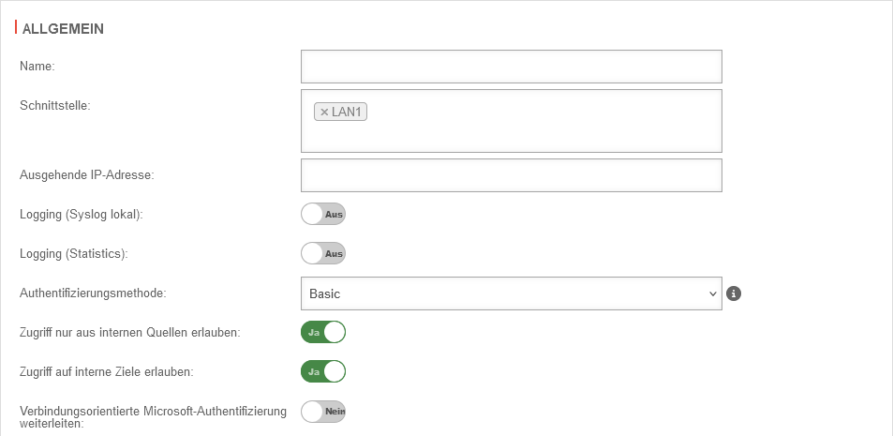Enable Logging (Statistics) switch
The width and height of the screenshot is (893, 436).
tap(323, 253)
